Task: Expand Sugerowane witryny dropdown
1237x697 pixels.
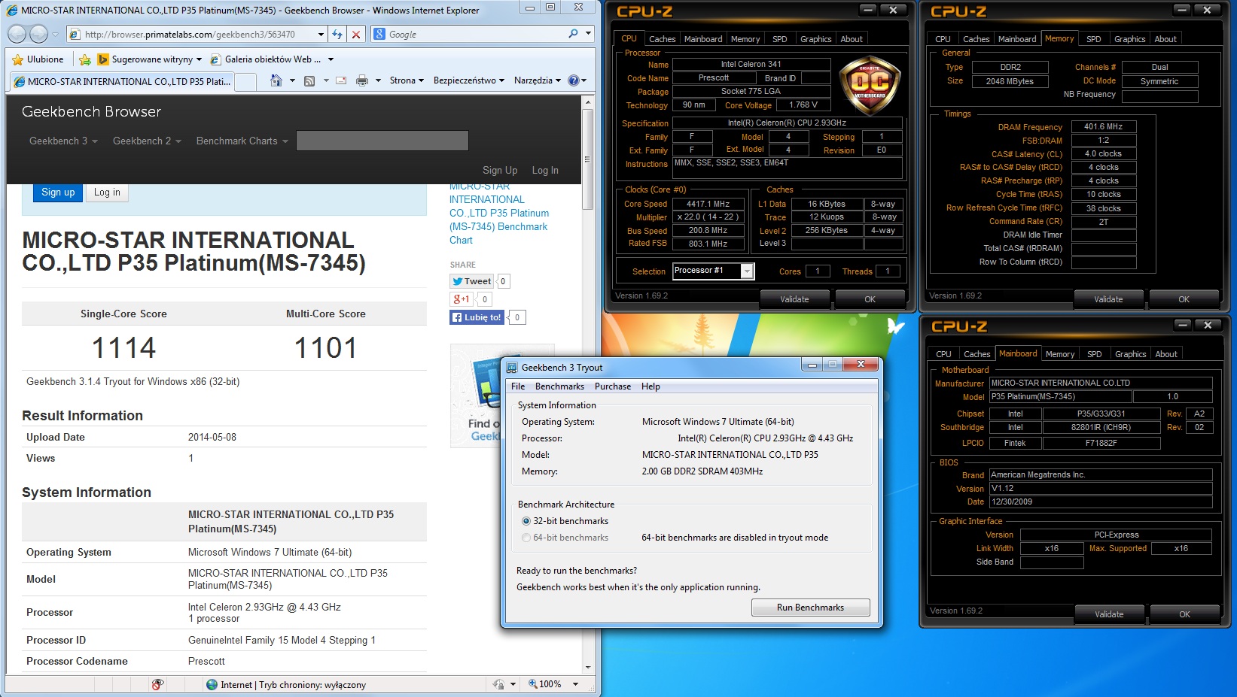Action: tap(199, 59)
